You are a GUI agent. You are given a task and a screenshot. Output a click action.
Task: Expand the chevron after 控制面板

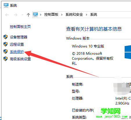tap(62, 15)
